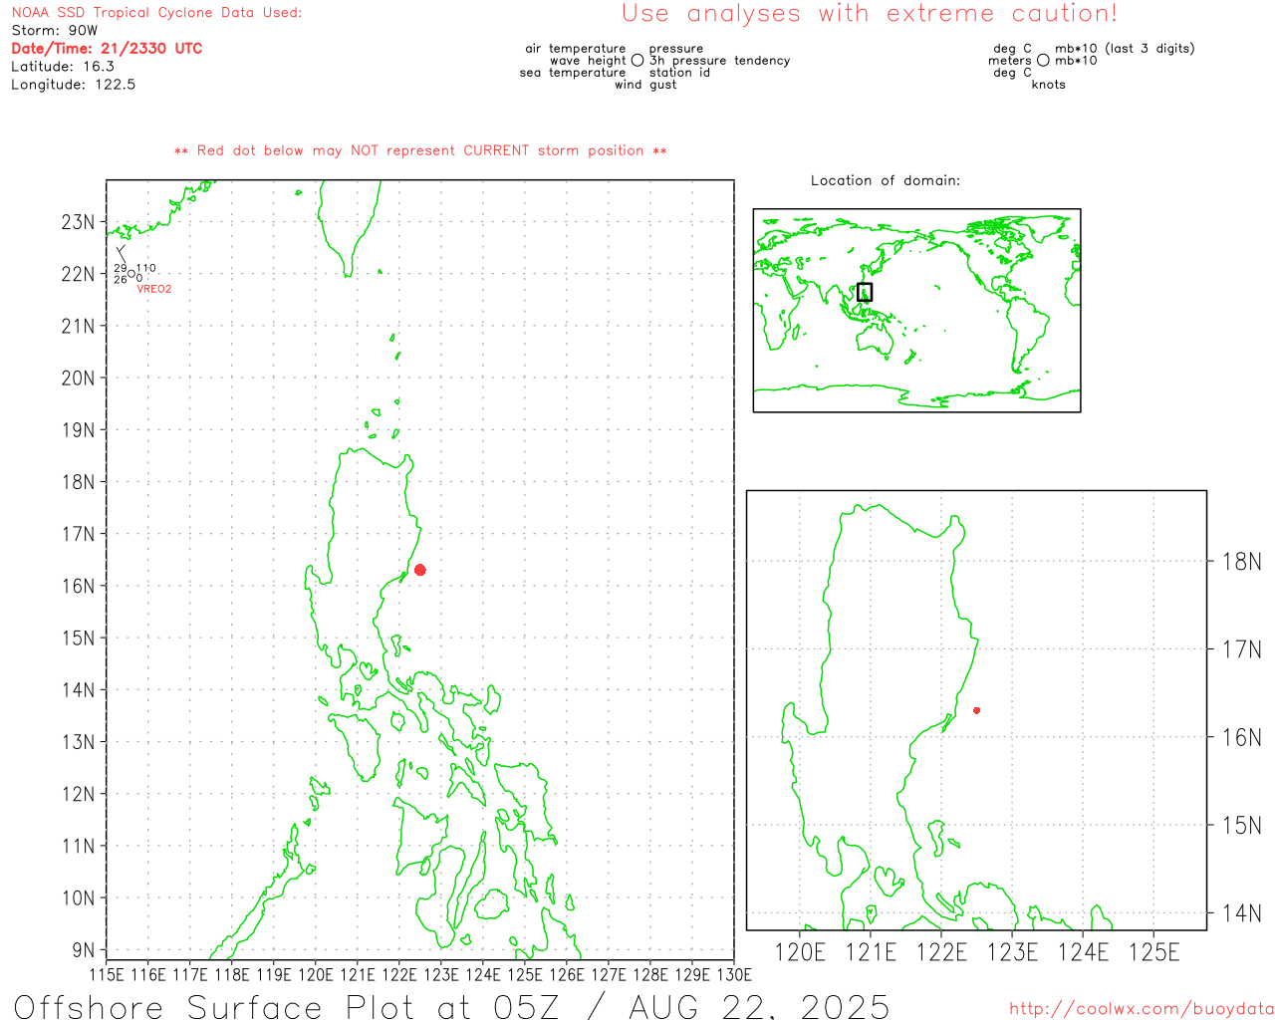Click the 'Longitude: 122.5' text
Screen dimensions: 1275x1020
coord(73,85)
